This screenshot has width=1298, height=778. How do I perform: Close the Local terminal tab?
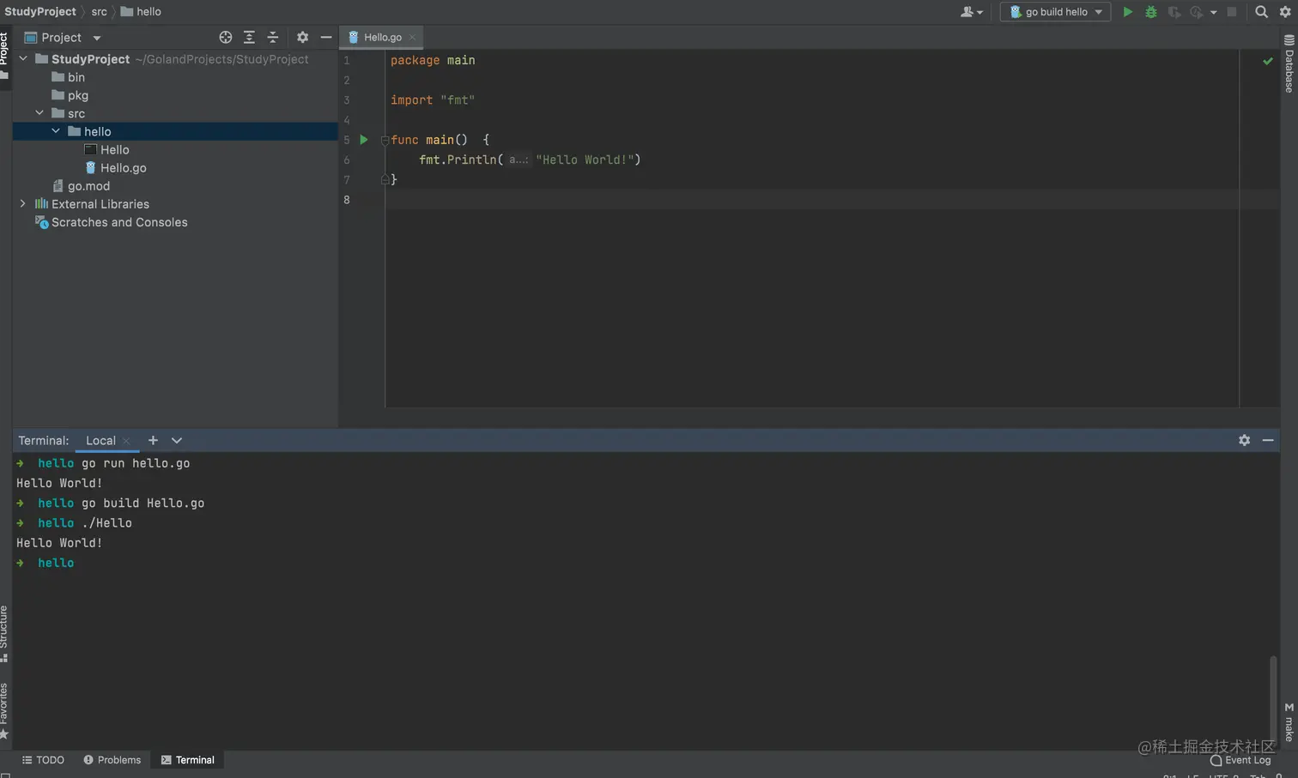(126, 441)
